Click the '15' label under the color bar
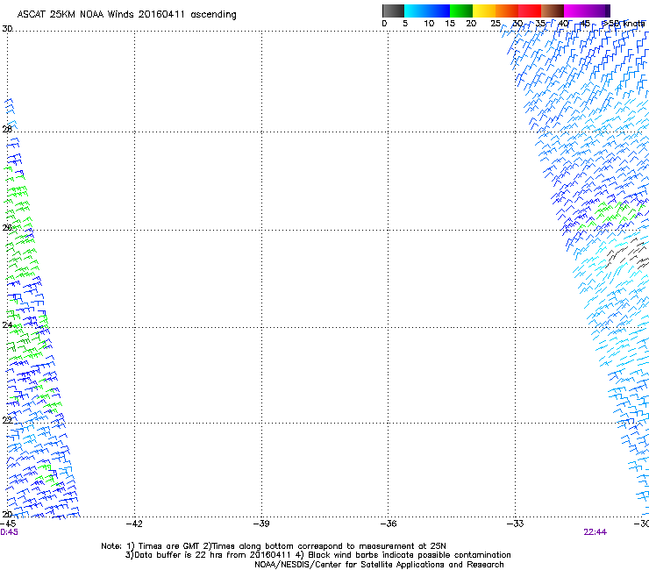The width and height of the screenshot is (649, 570). click(450, 24)
